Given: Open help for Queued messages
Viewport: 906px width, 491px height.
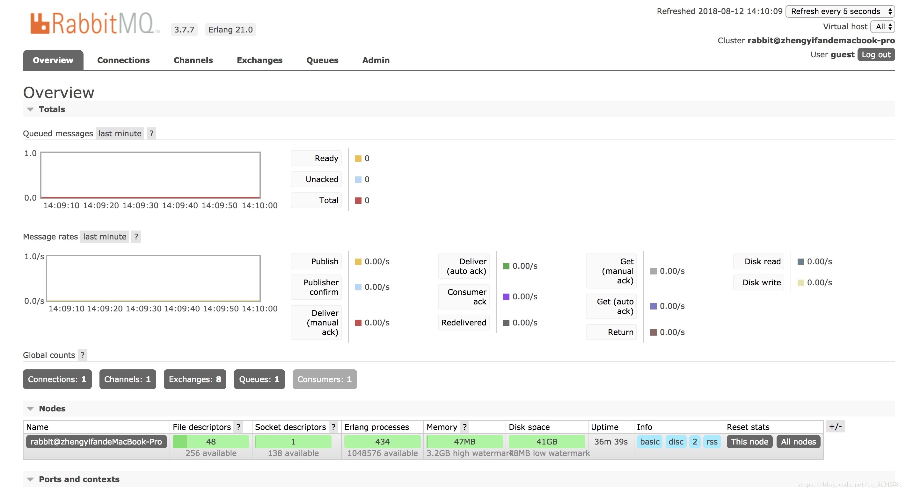Looking at the screenshot, I should coord(151,133).
